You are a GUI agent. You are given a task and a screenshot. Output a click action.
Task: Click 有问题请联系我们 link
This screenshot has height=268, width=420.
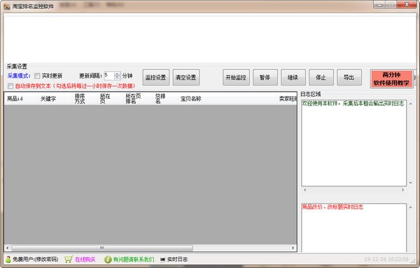tap(134, 259)
